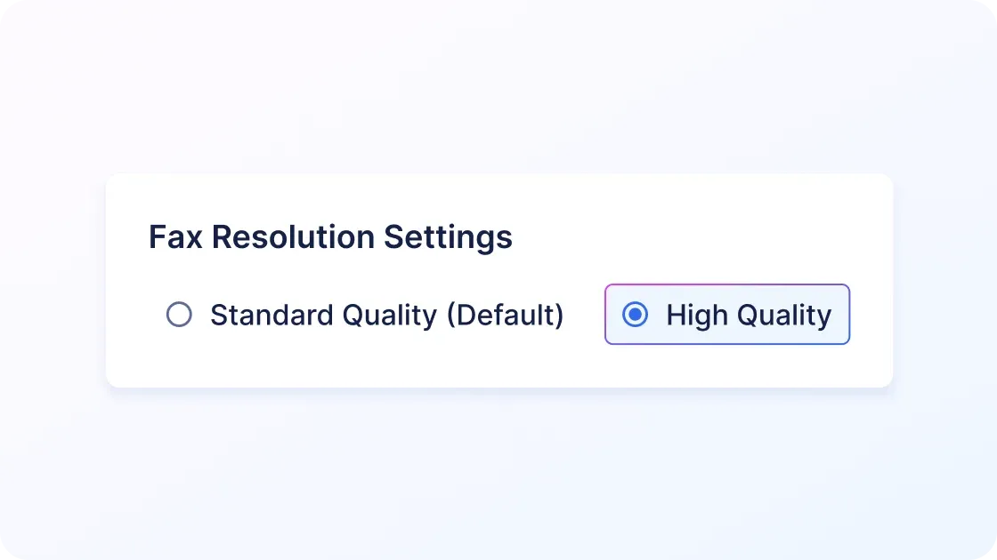Click the empty circle beside Standard Quality
Image resolution: width=997 pixels, height=560 pixels.
[x=179, y=315]
